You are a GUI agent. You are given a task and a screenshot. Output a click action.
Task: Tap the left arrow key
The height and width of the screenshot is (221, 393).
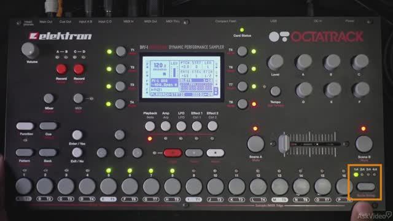[x=102, y=153]
